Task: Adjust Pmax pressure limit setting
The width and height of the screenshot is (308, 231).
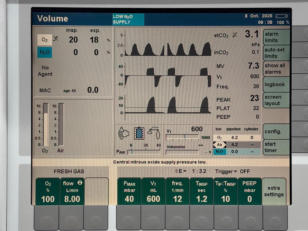Action: 129,191
